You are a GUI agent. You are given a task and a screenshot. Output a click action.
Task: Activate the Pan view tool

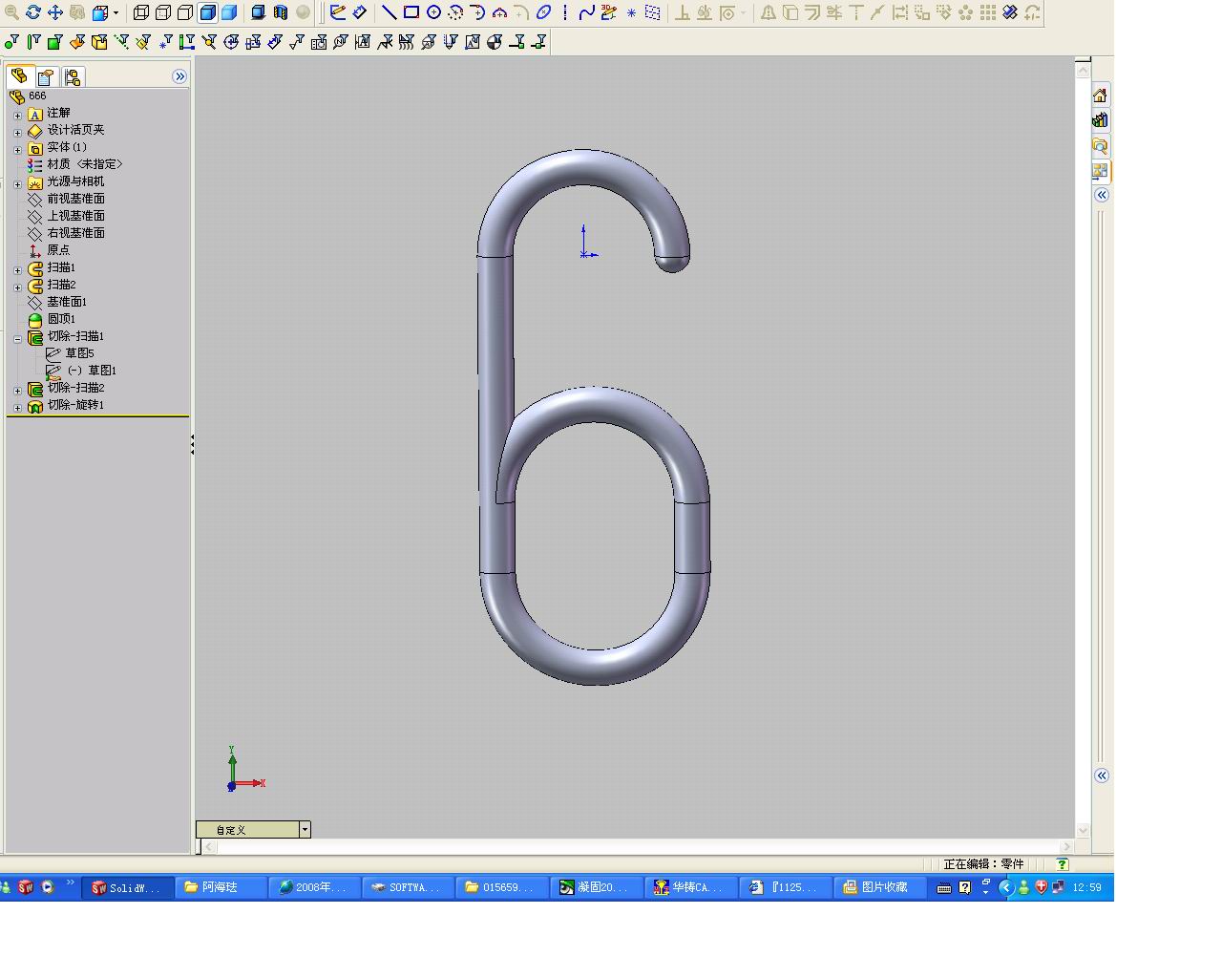click(x=55, y=12)
